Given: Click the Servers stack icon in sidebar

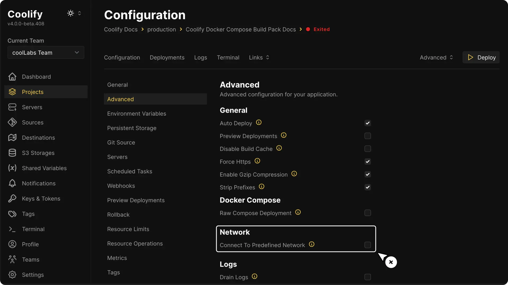Looking at the screenshot, I should click(12, 107).
